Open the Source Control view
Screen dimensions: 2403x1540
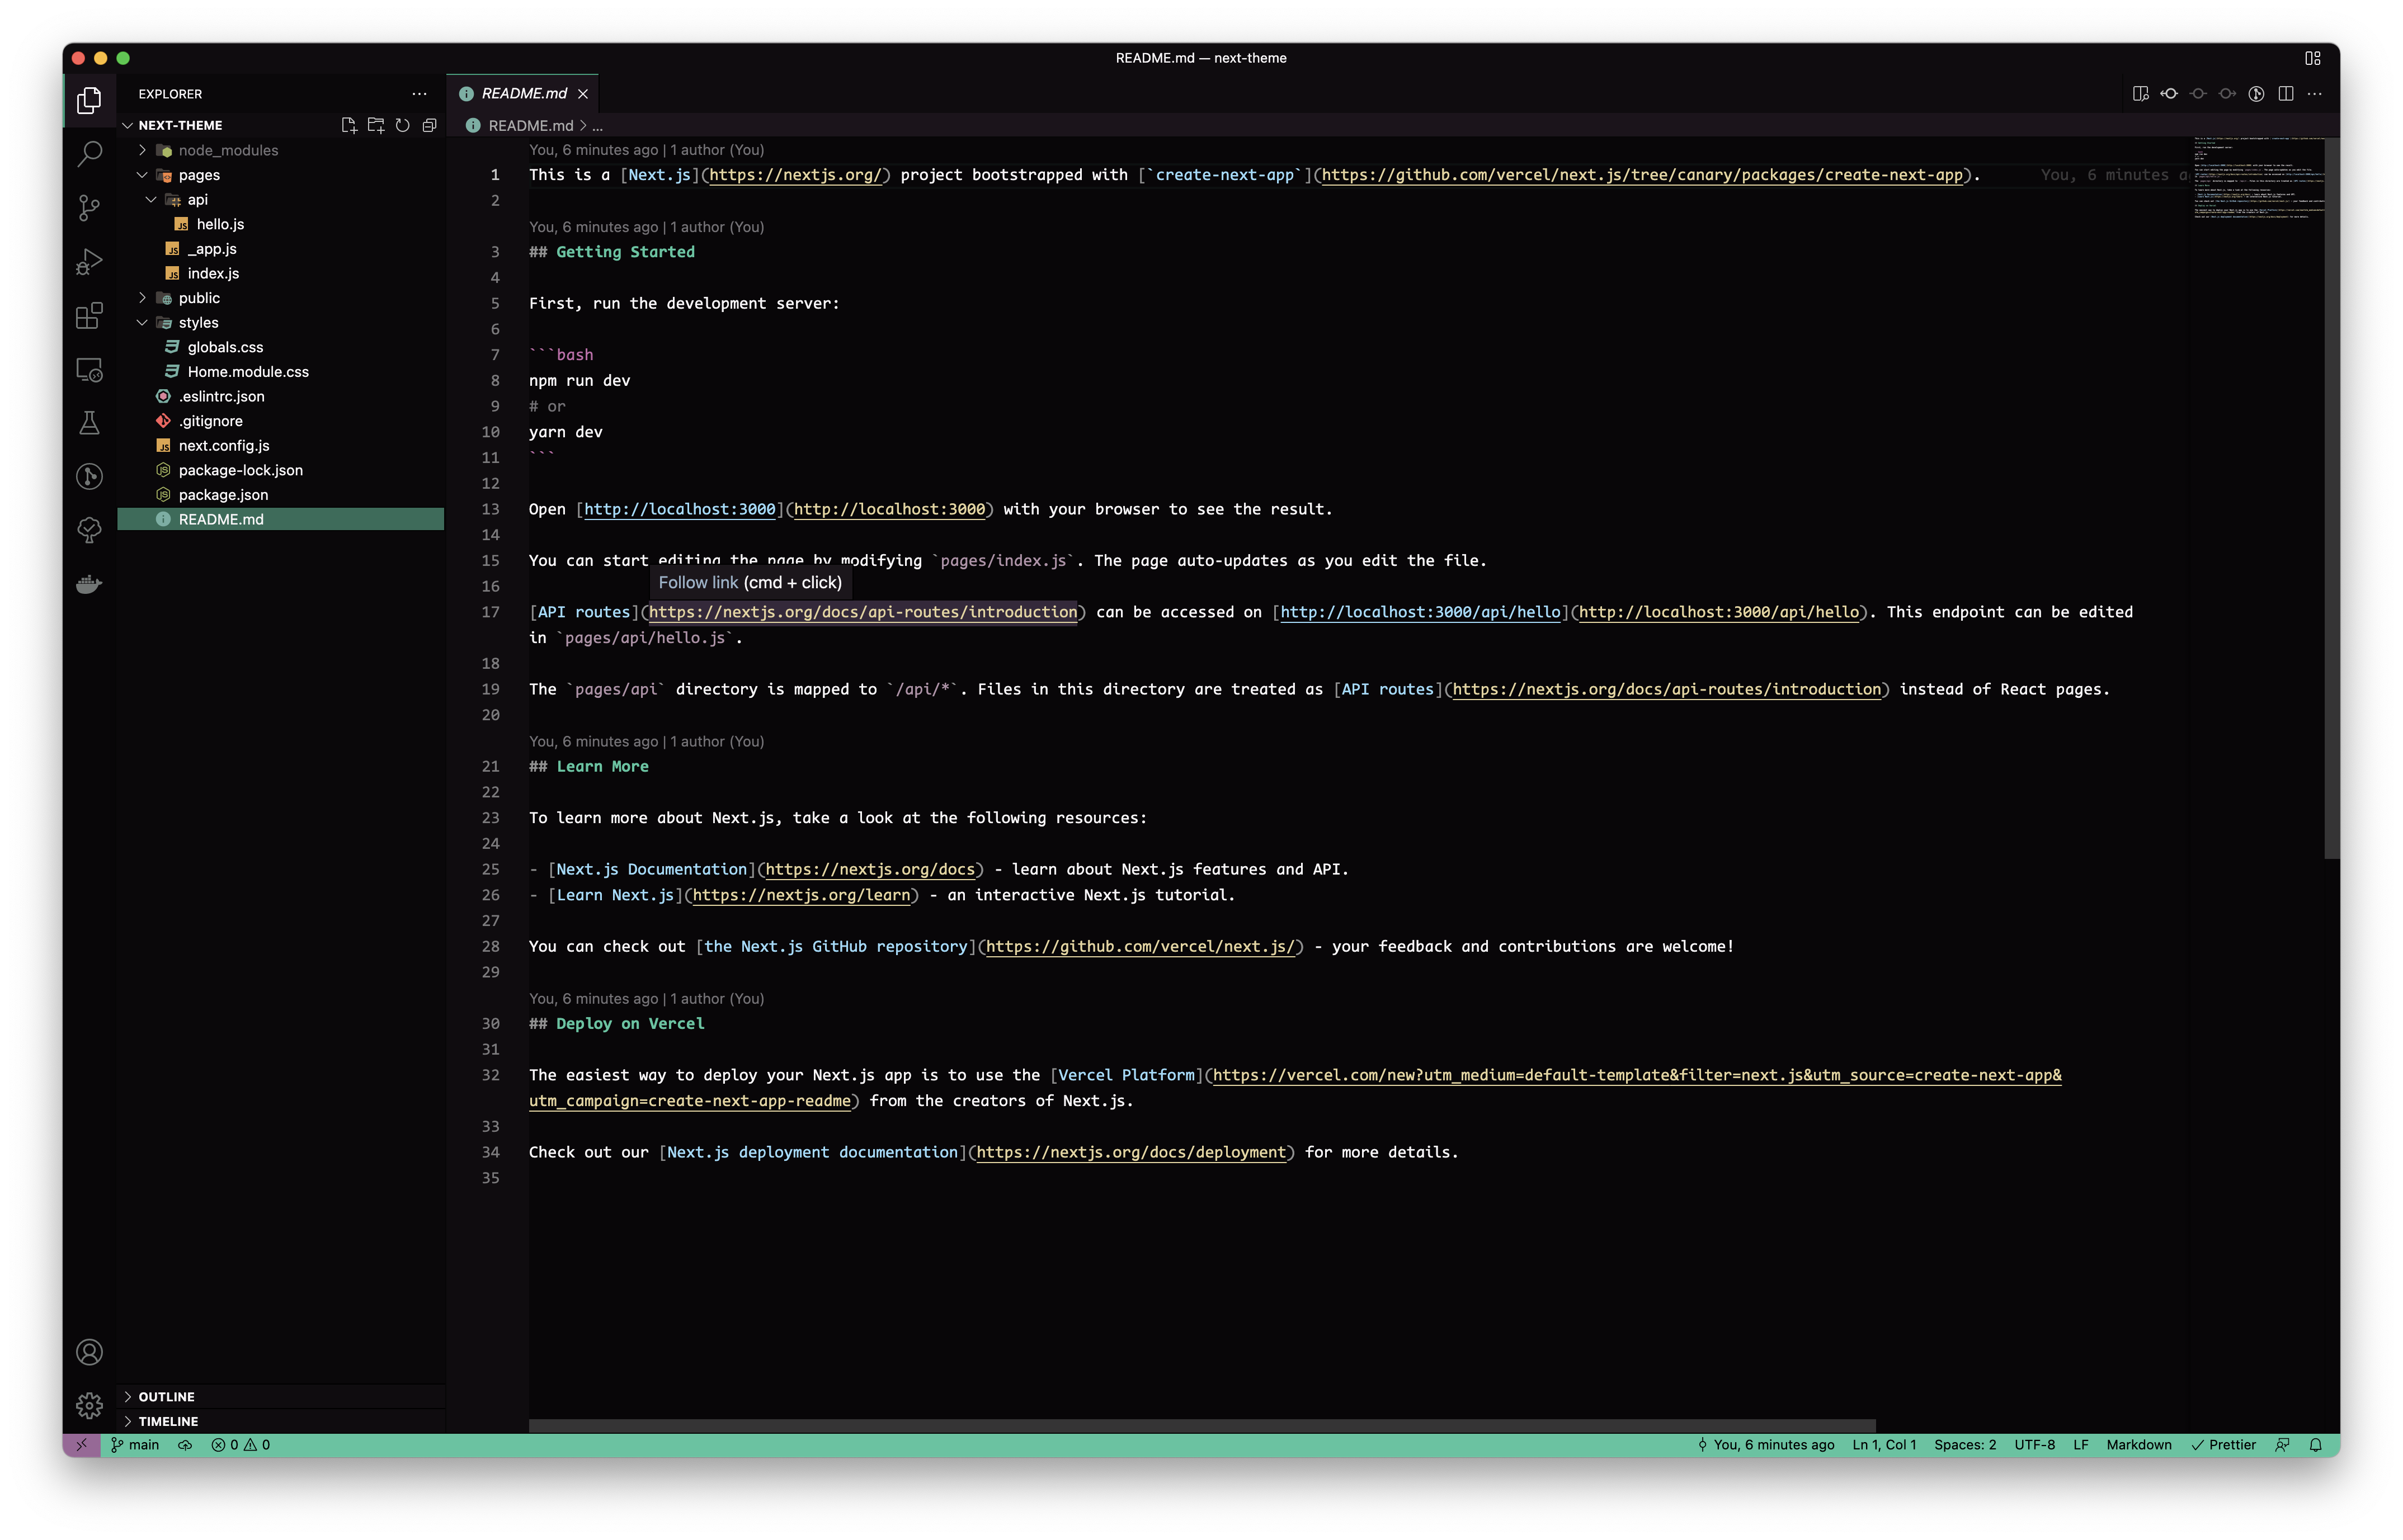(89, 208)
